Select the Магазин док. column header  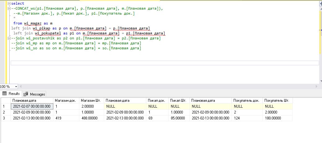tap(65, 101)
